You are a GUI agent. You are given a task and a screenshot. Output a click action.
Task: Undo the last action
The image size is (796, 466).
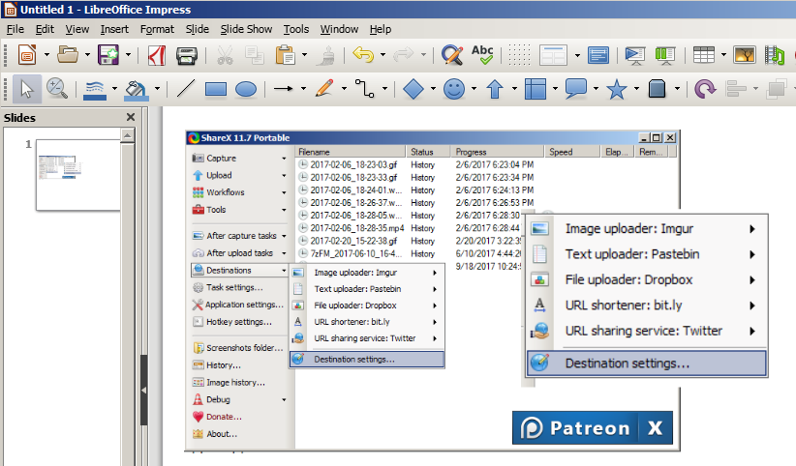click(x=363, y=55)
